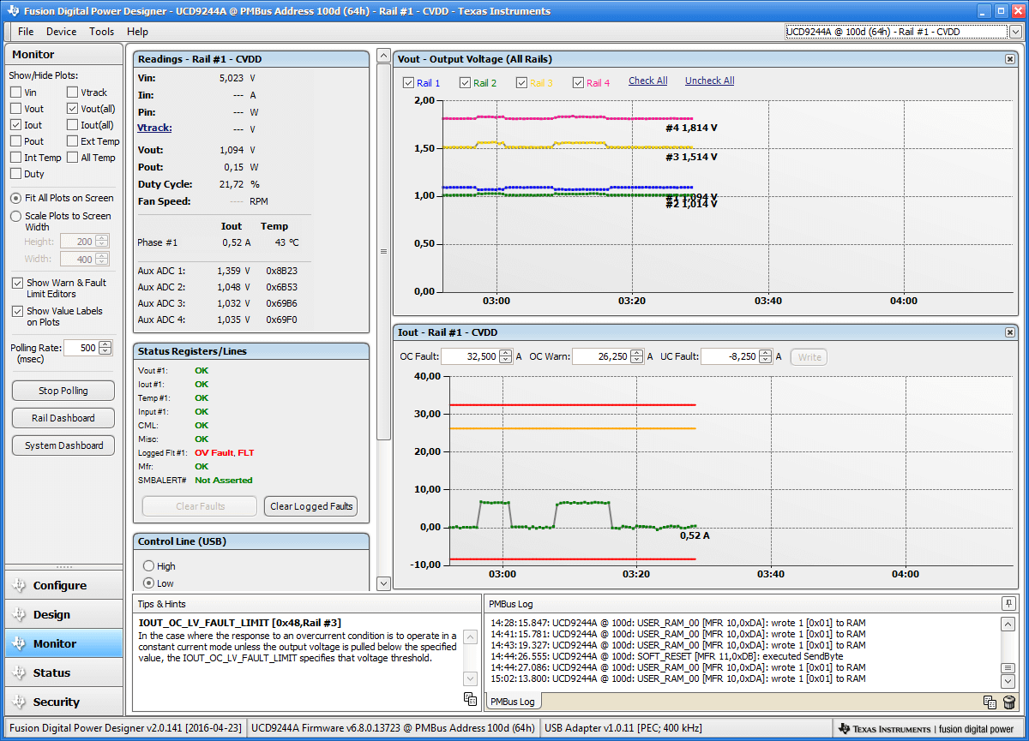
Task: Set Control Line to High
Action: coord(148,566)
